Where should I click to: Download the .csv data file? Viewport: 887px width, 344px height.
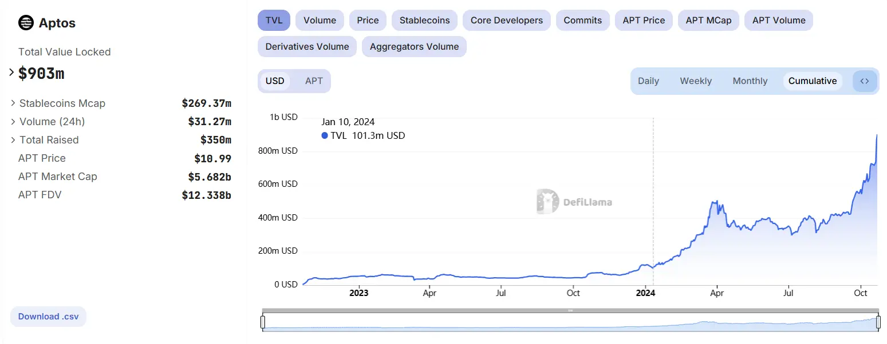point(48,317)
